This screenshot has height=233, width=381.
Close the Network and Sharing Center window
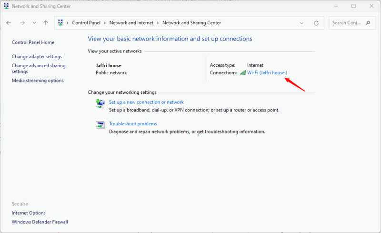[371, 6]
